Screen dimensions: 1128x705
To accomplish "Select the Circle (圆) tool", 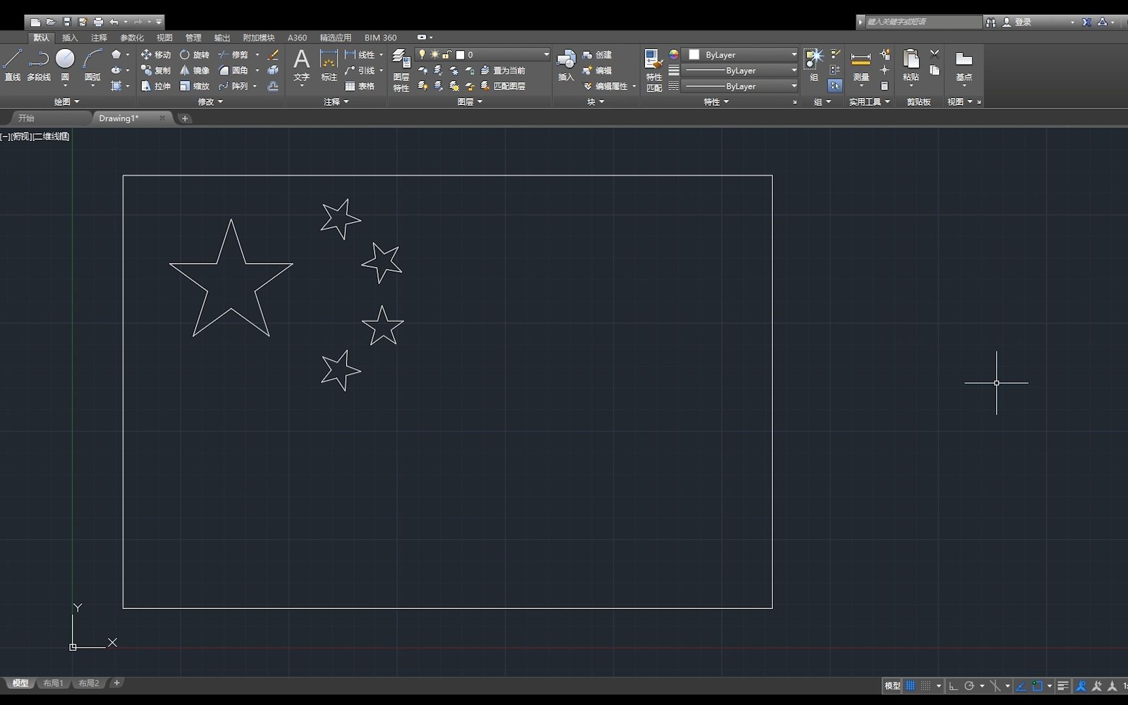I will [65, 65].
